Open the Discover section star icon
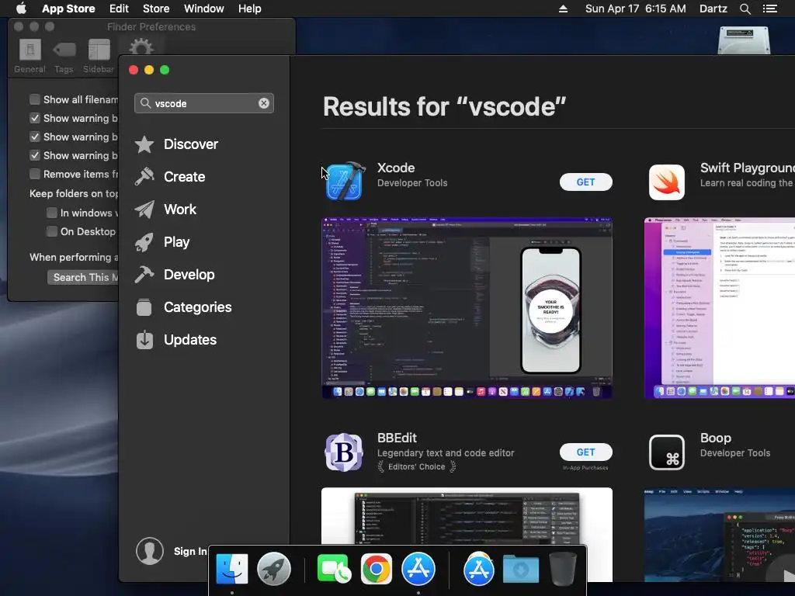Screen dimensions: 795x596 click(144, 144)
